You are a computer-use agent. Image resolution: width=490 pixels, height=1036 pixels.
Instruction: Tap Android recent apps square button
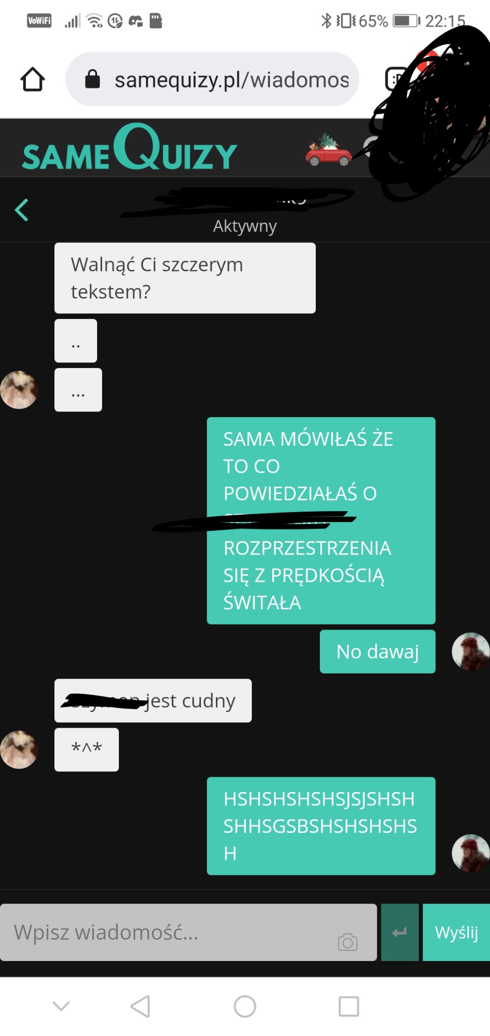click(x=349, y=1006)
